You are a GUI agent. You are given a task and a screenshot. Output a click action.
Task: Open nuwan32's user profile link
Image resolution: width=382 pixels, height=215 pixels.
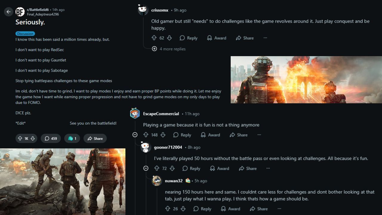click(174, 181)
